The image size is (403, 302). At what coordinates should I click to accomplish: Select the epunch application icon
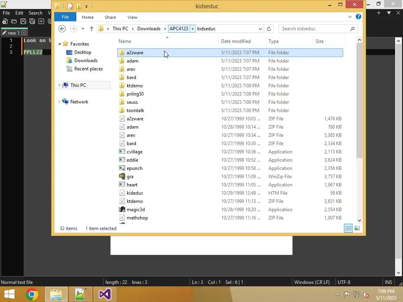coord(122,168)
